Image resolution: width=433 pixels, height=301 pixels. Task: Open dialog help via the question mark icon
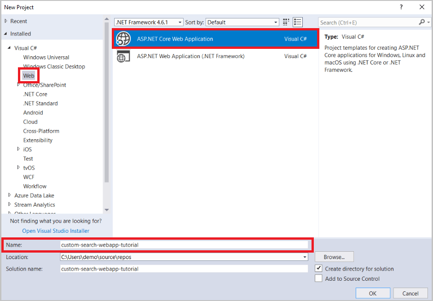pos(401,7)
